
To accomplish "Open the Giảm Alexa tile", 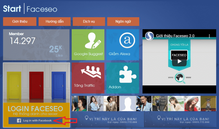I will pyautogui.click(x=123, y=45).
